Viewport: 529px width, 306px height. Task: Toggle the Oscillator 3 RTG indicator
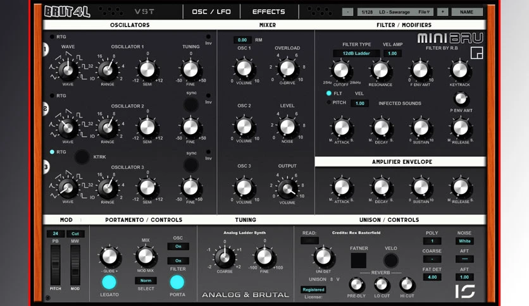(52, 152)
